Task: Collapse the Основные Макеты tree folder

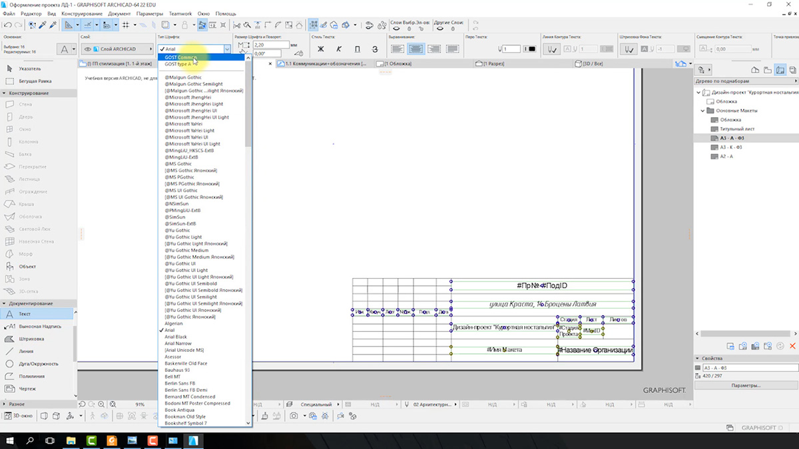Action: click(x=702, y=110)
